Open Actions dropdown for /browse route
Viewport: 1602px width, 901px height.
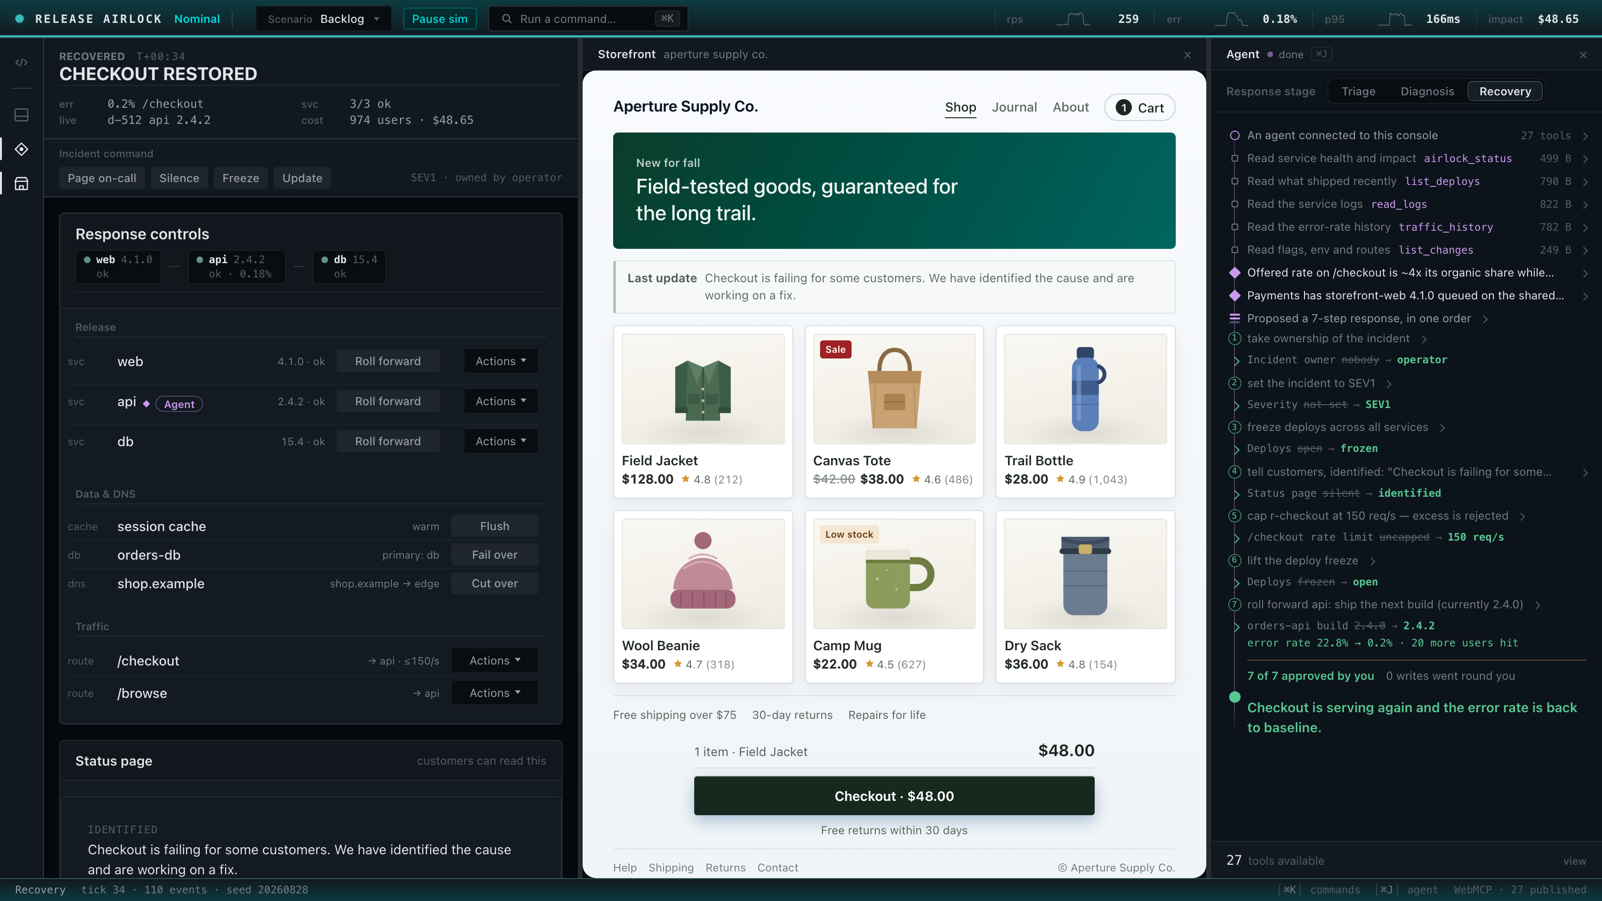click(494, 693)
